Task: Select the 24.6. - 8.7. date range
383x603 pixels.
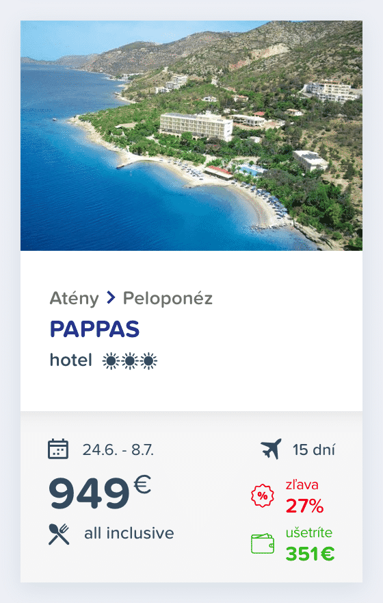Action: point(118,450)
